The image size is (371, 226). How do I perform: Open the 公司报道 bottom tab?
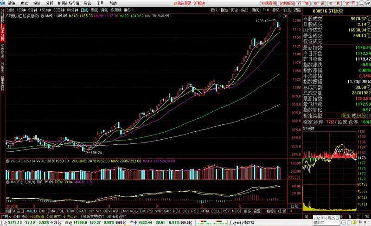37,217
